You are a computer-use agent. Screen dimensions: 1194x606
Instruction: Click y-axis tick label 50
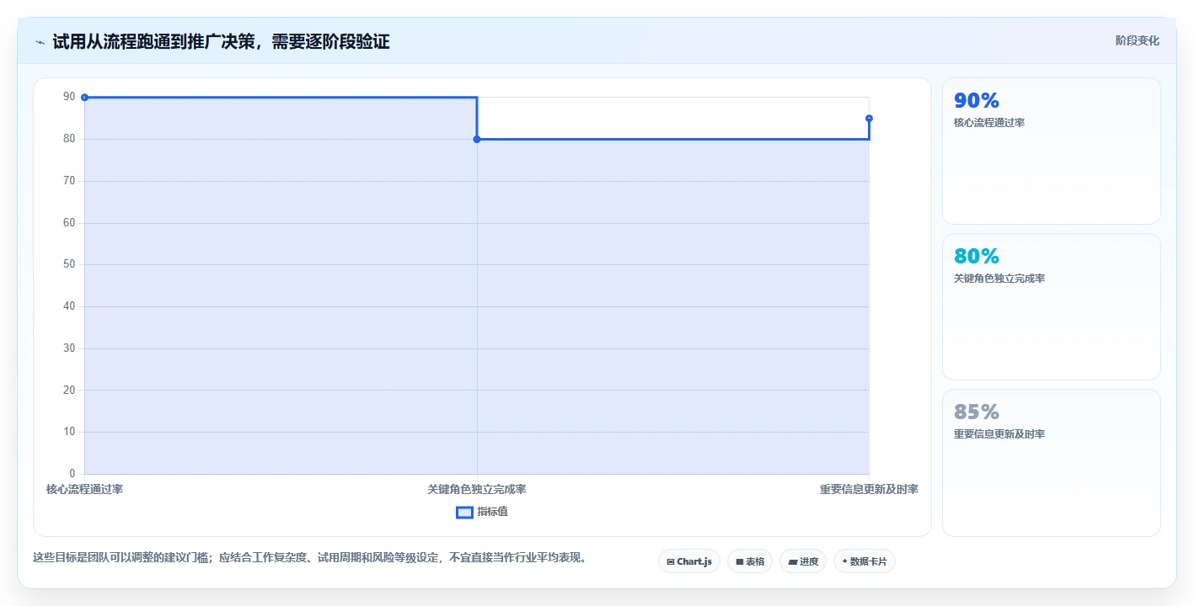click(69, 264)
